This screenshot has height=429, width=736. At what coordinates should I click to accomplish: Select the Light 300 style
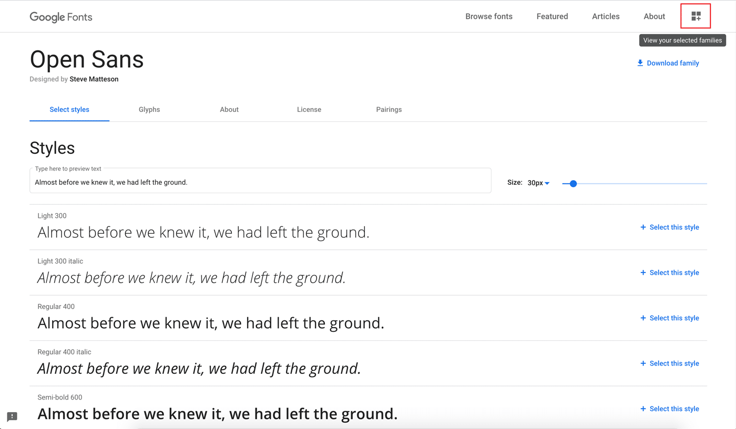669,227
